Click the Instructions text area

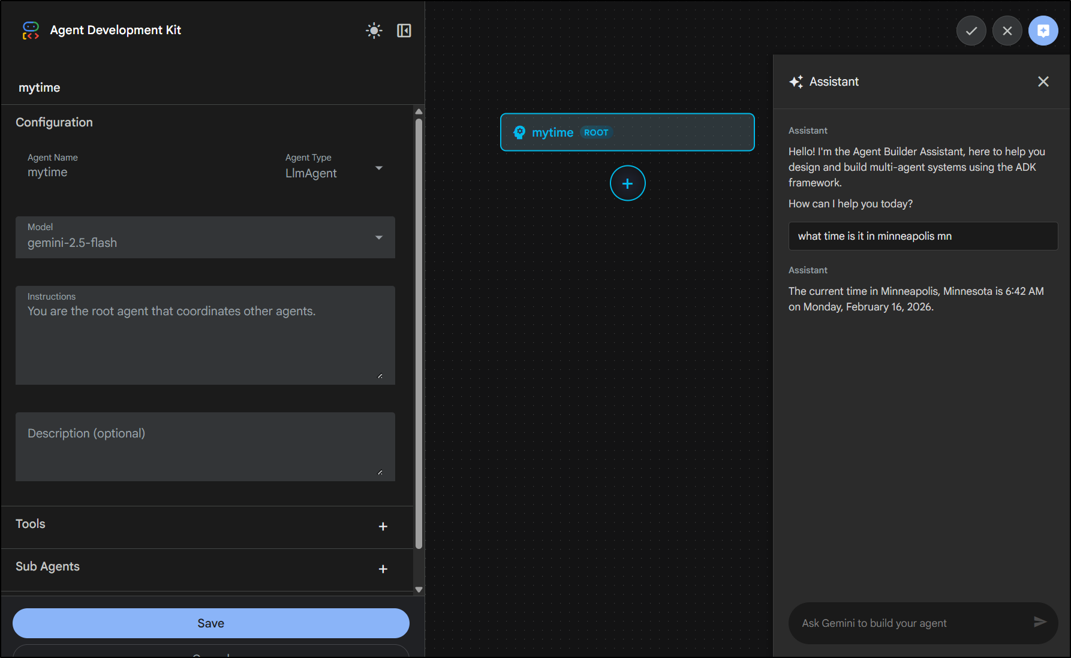(x=205, y=342)
